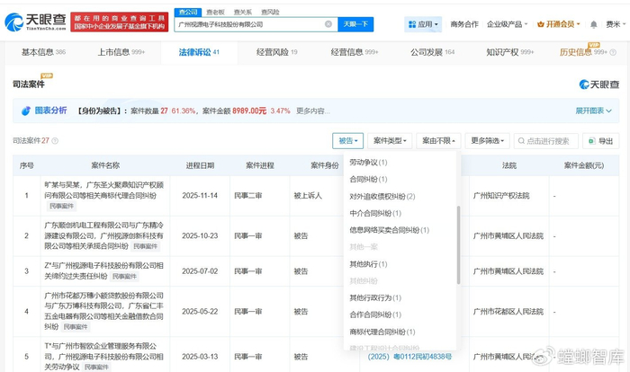Click the magnifier icon in table search

pyautogui.click(x=522, y=141)
